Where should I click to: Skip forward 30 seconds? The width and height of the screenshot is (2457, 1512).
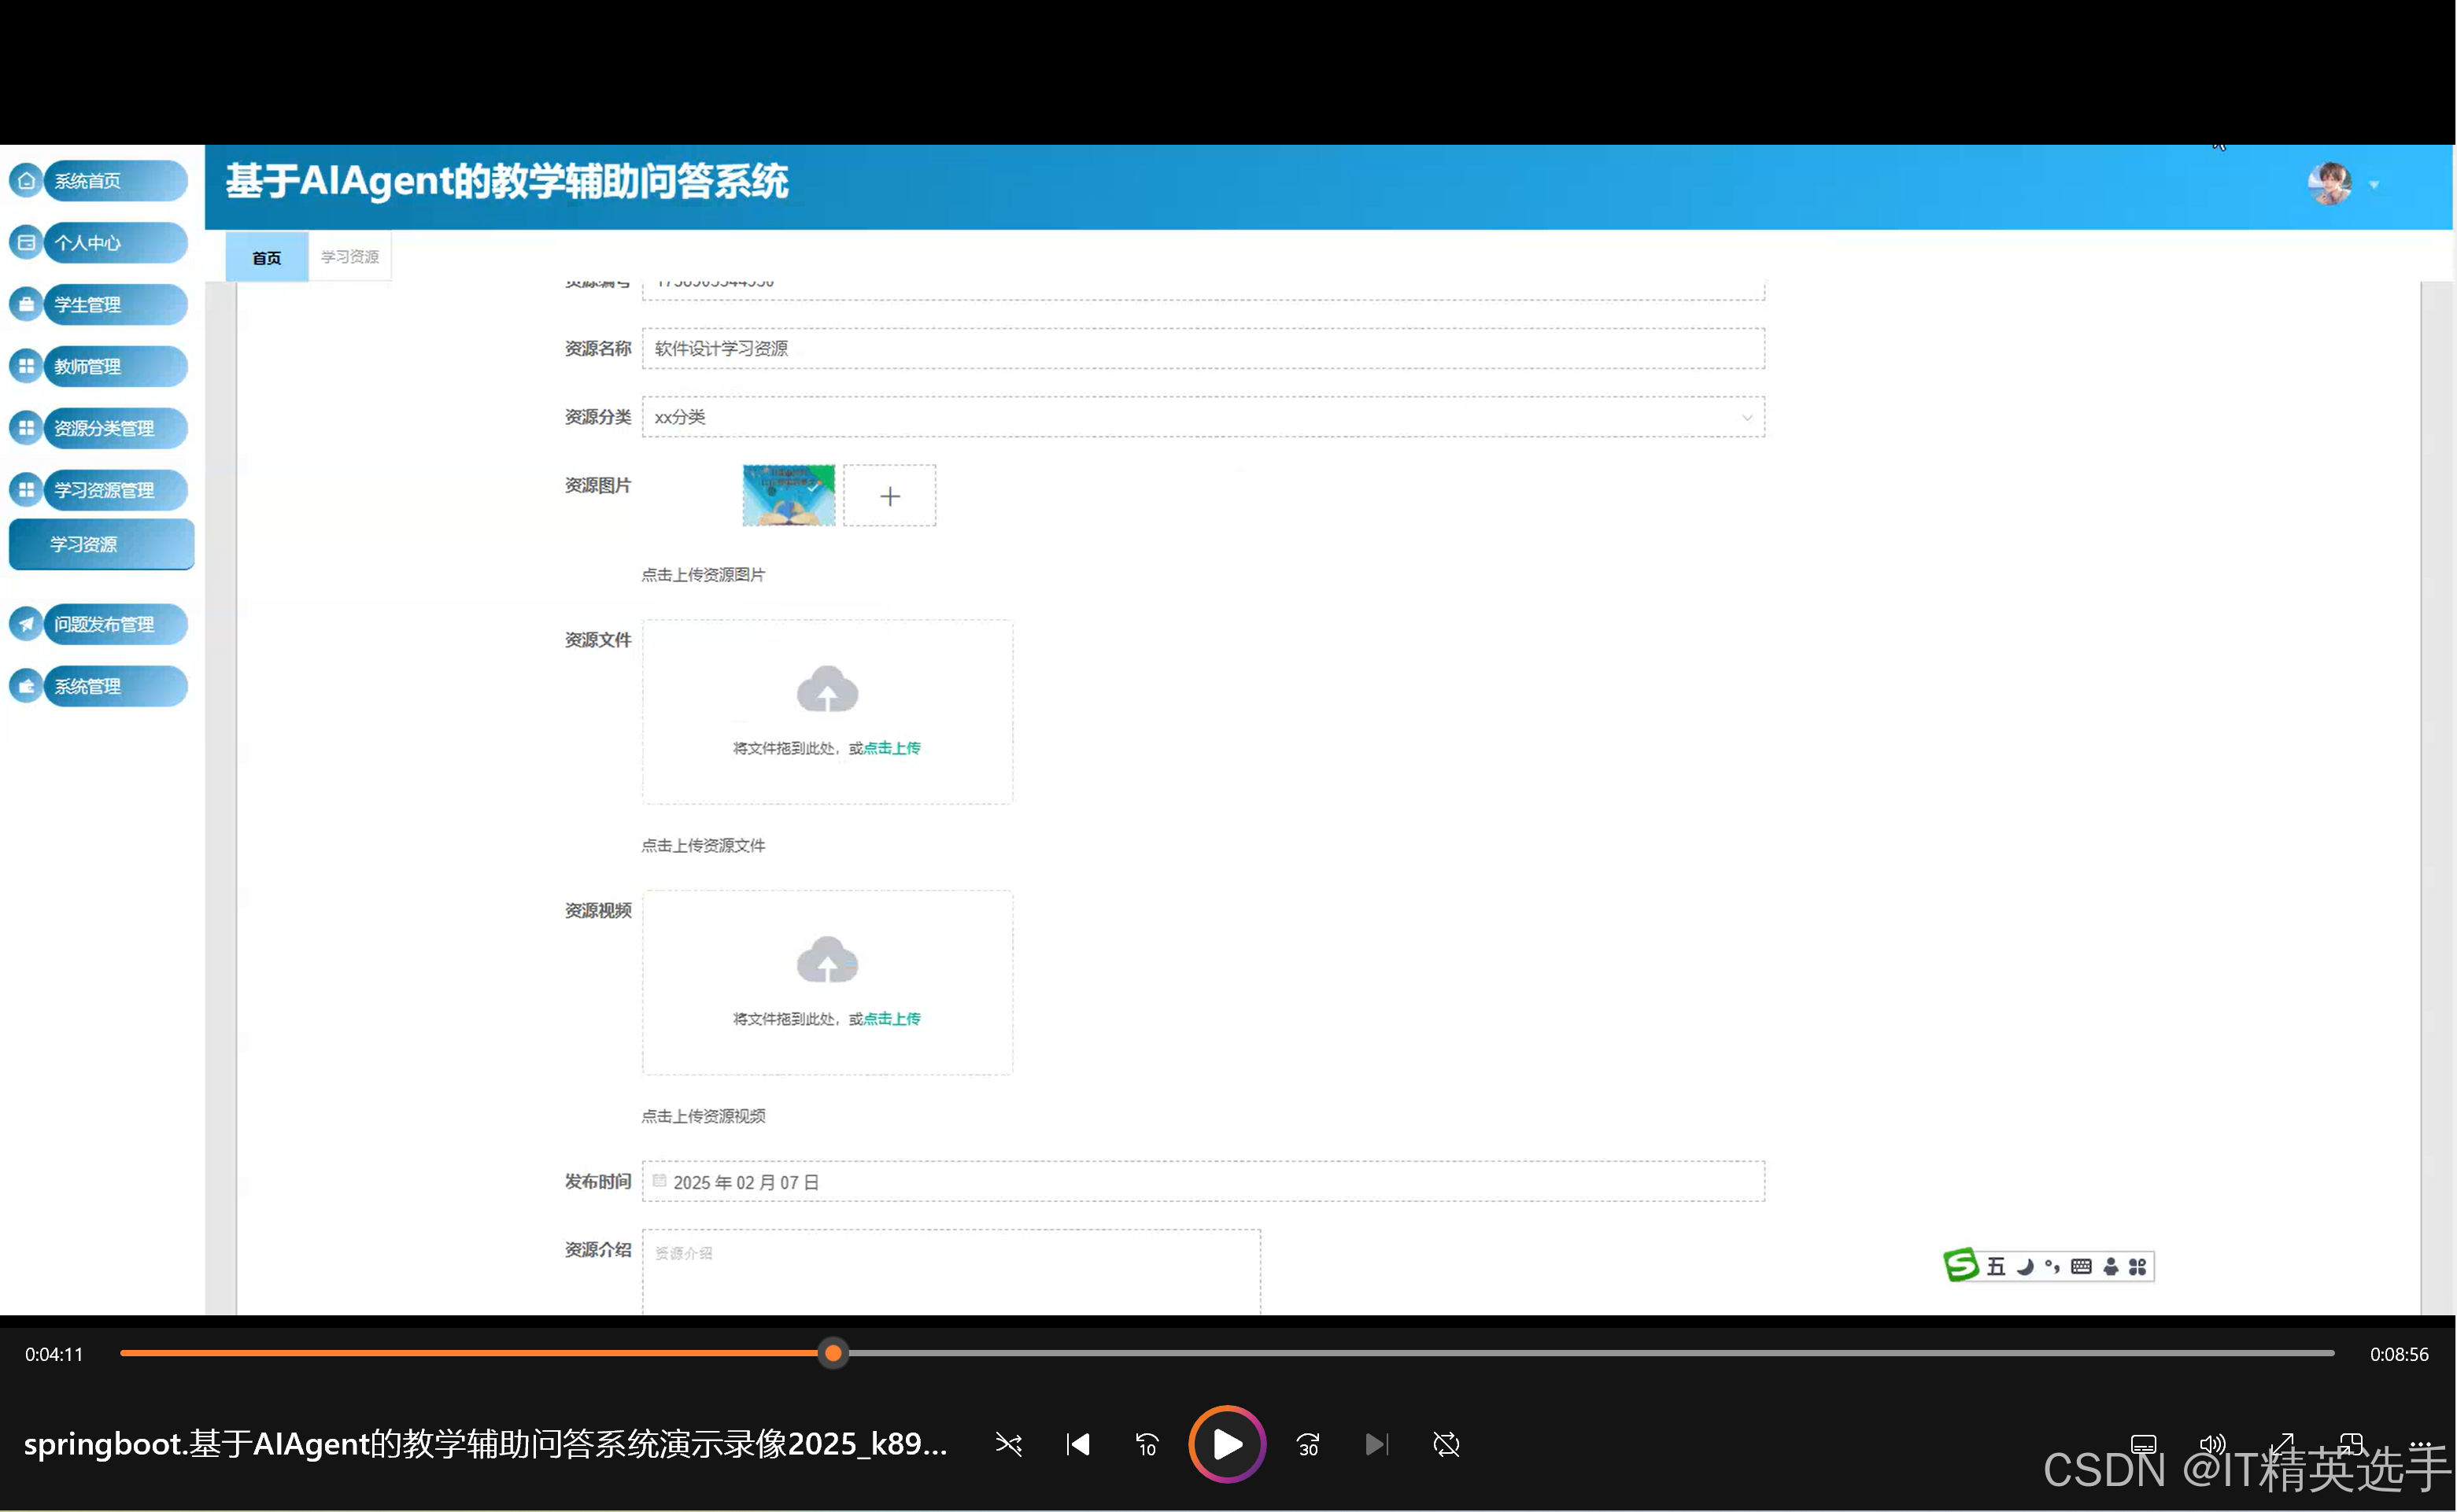[x=1309, y=1445]
